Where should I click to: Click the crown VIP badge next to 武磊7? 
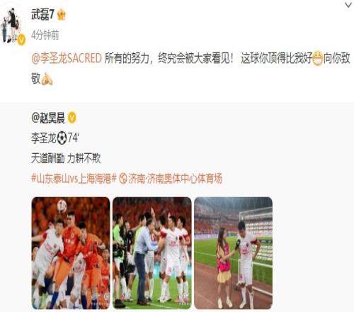62,15
